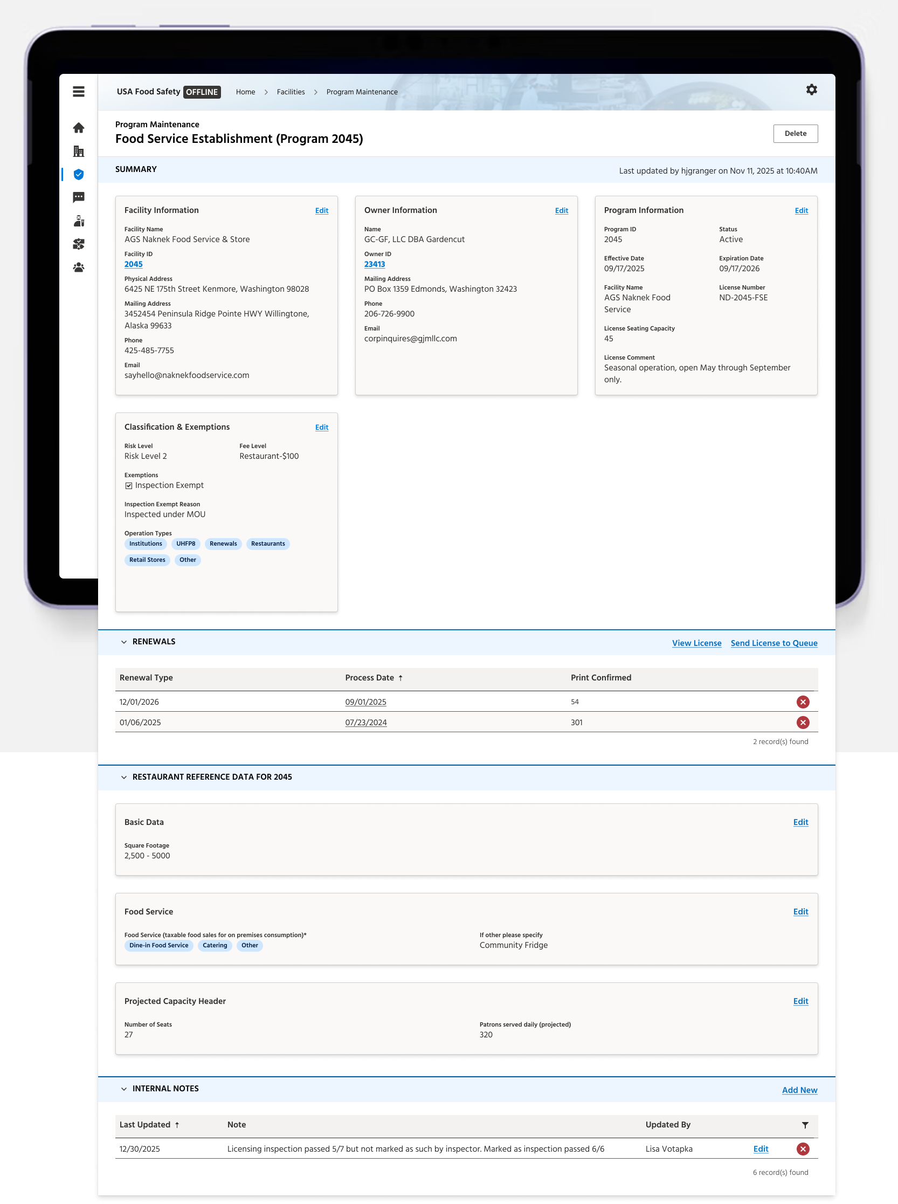Open the chat messages sidebar icon

[x=78, y=197]
